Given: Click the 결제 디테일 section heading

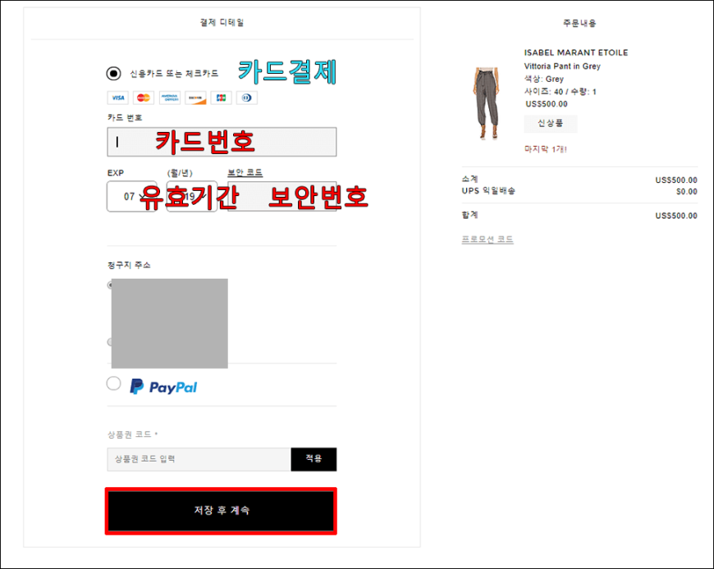Looking at the screenshot, I should click(x=222, y=22).
